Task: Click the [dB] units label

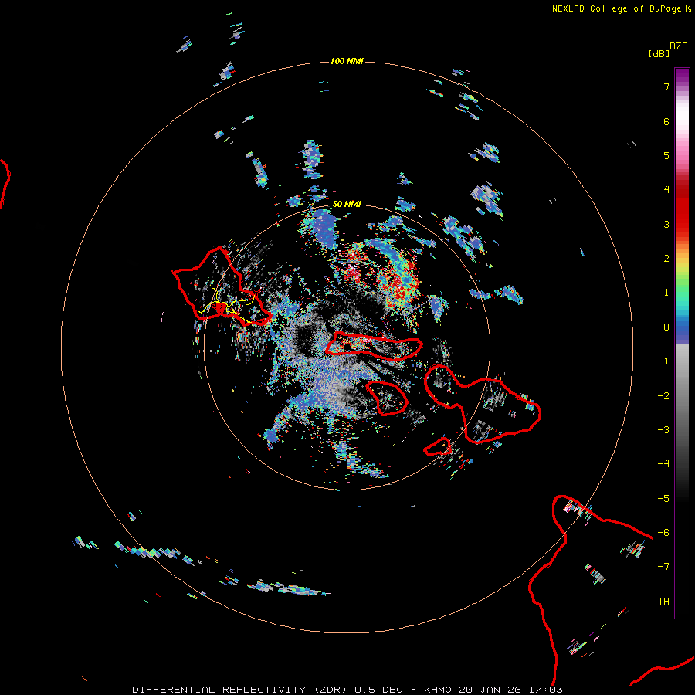Action: (659, 53)
